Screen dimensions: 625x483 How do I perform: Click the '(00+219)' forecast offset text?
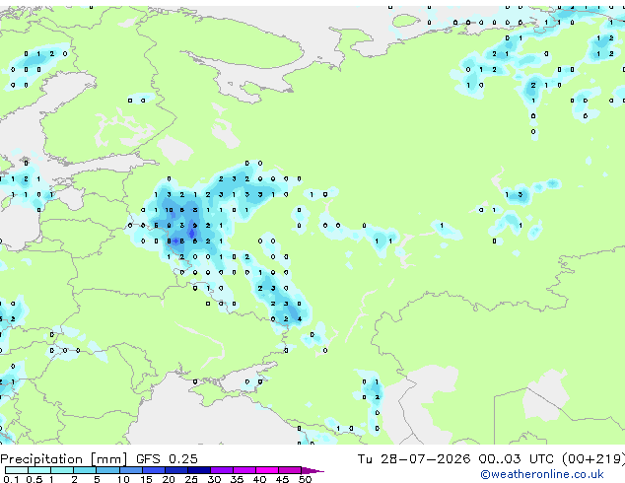coord(593,459)
